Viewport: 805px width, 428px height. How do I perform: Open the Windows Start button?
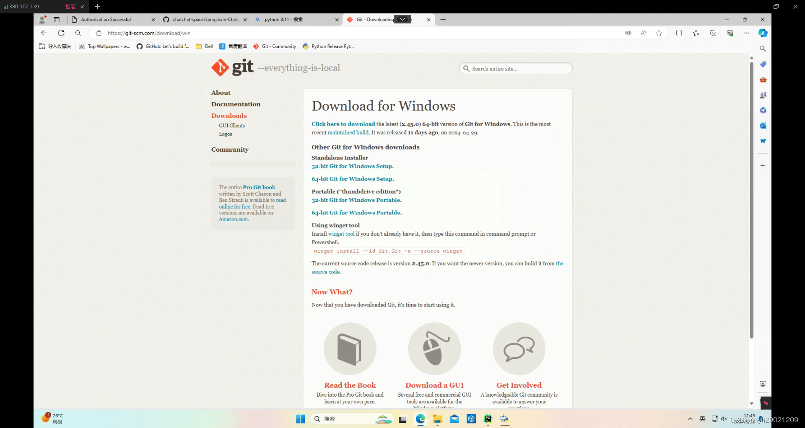click(301, 419)
